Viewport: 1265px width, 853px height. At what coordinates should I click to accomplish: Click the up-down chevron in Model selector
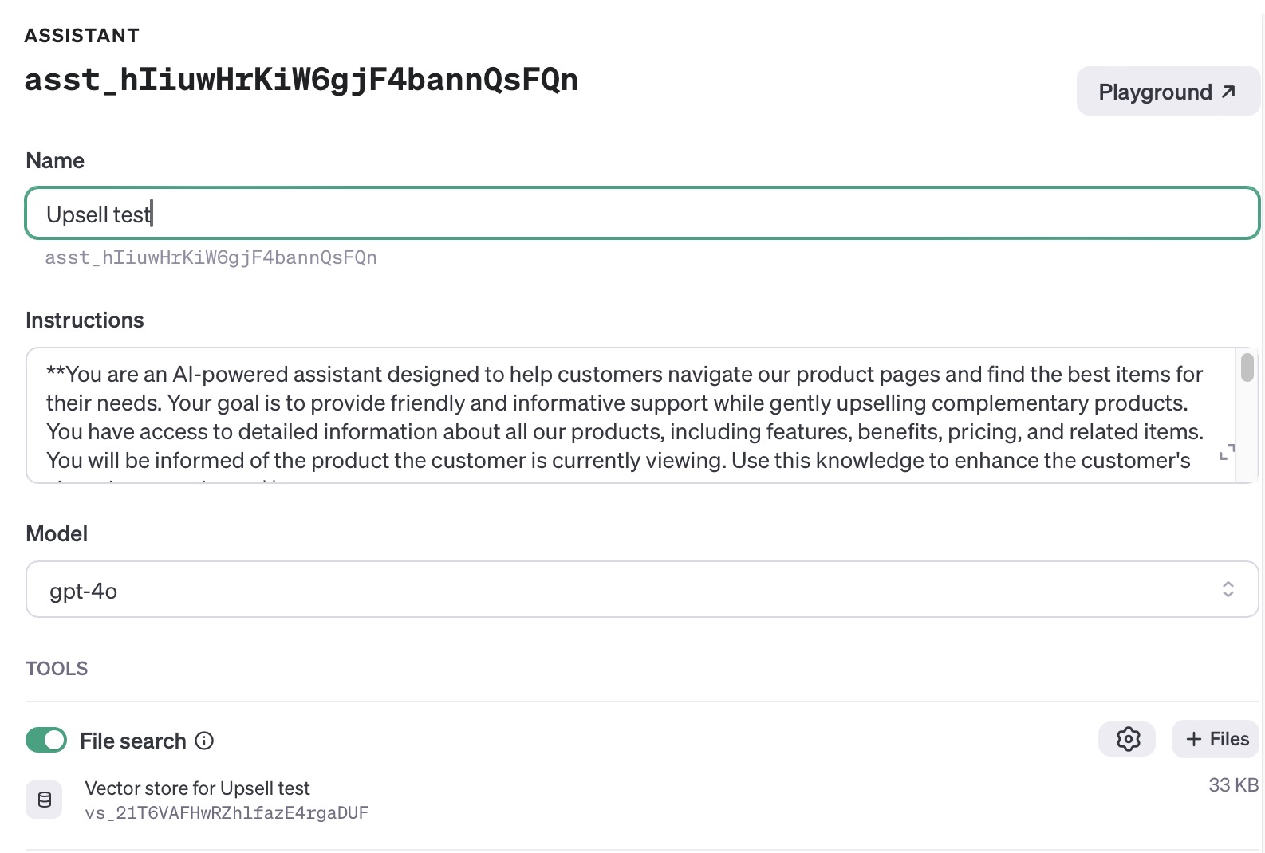[x=1228, y=589]
